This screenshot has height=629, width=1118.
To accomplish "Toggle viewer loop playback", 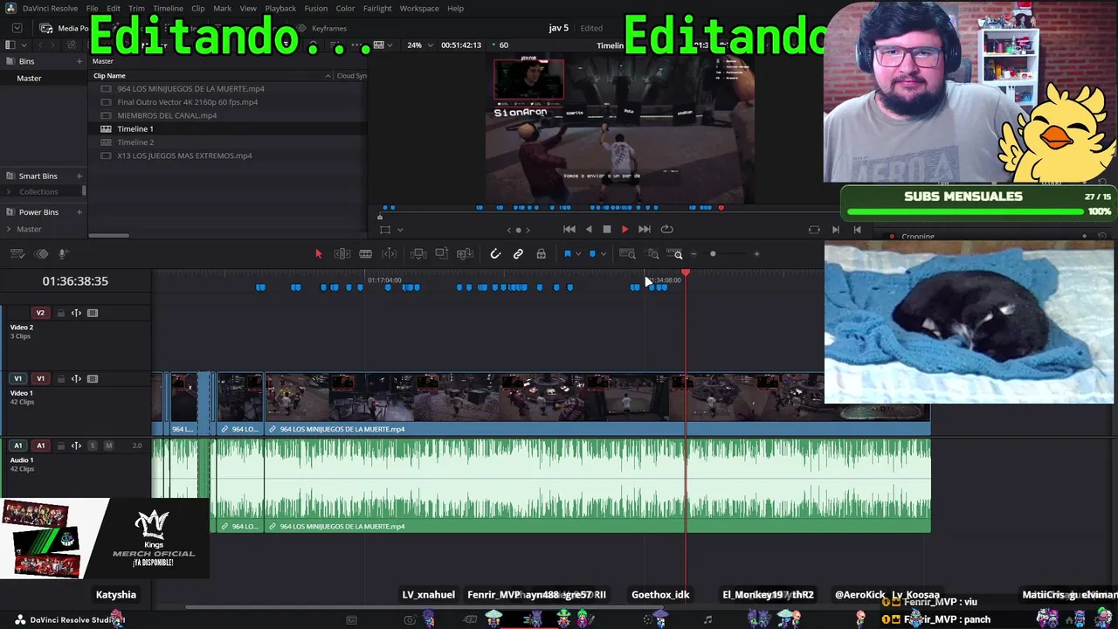I will pyautogui.click(x=666, y=229).
